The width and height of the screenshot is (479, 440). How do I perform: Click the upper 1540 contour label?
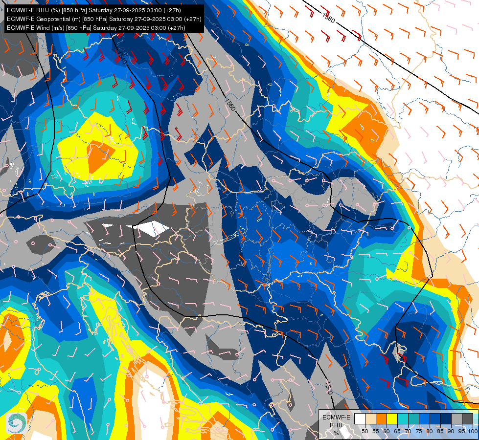121,57
